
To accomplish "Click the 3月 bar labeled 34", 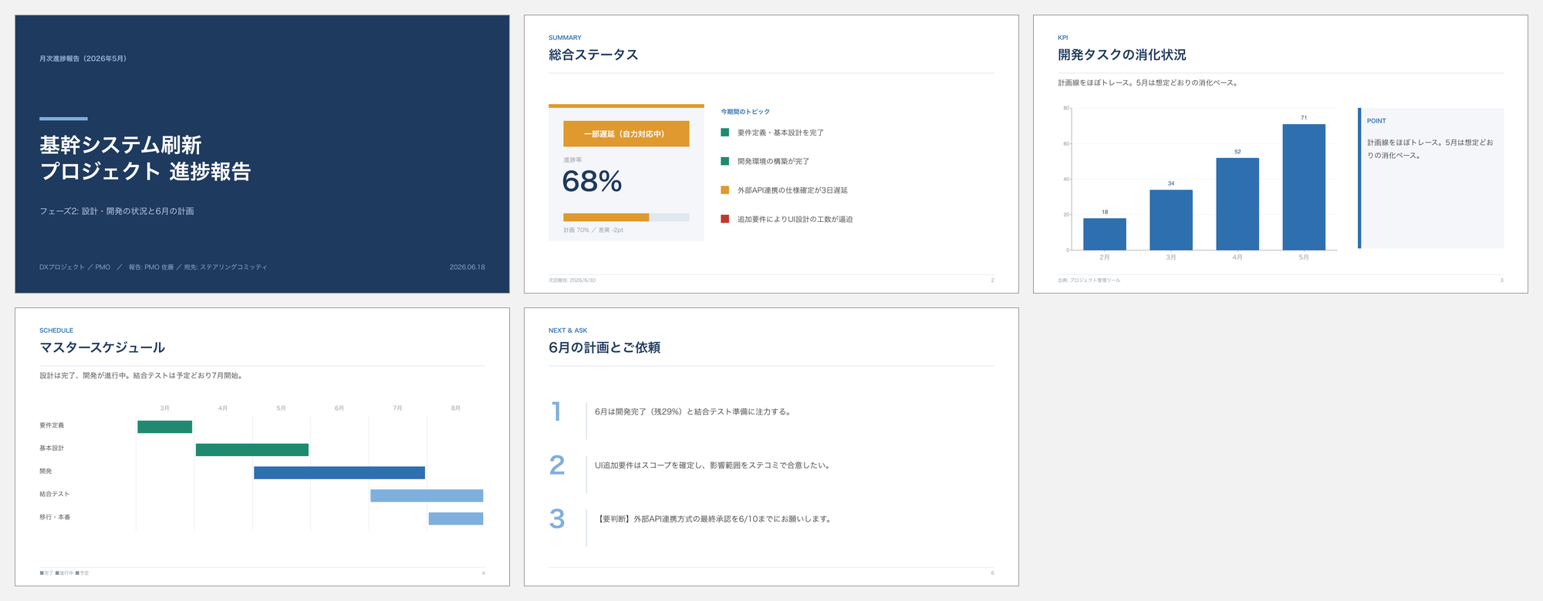I will click(1171, 220).
